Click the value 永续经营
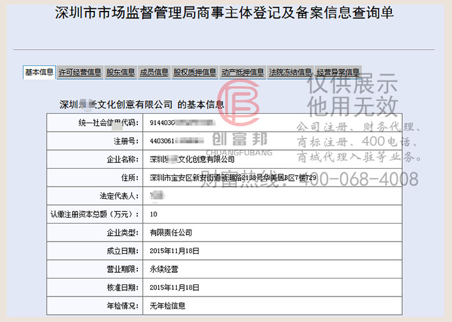The image size is (452, 322). pyautogui.click(x=163, y=269)
